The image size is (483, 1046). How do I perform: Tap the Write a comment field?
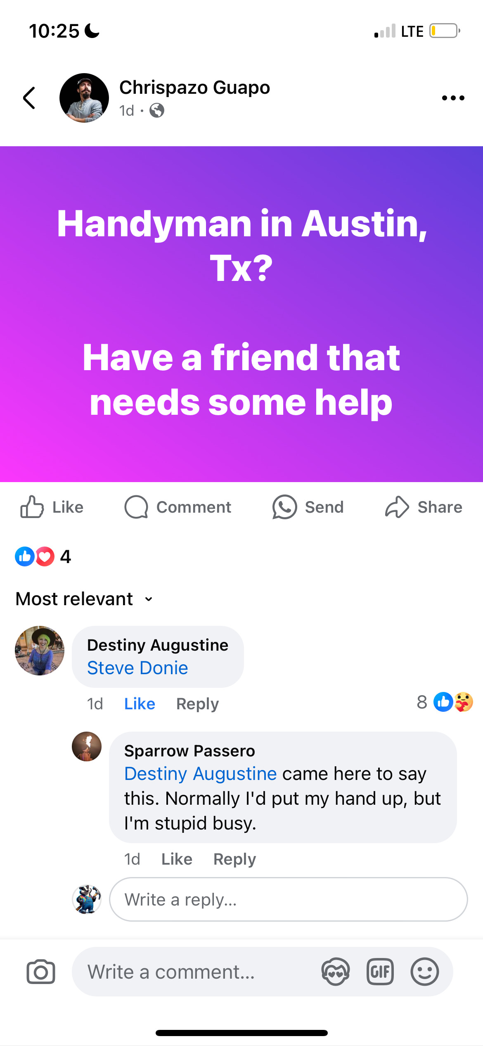click(x=263, y=972)
